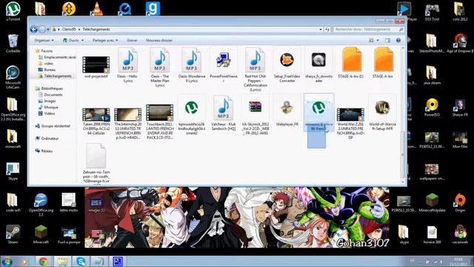Open the 'code wifi' desktop folder
This screenshot has width=474, height=267.
pos(13,202)
